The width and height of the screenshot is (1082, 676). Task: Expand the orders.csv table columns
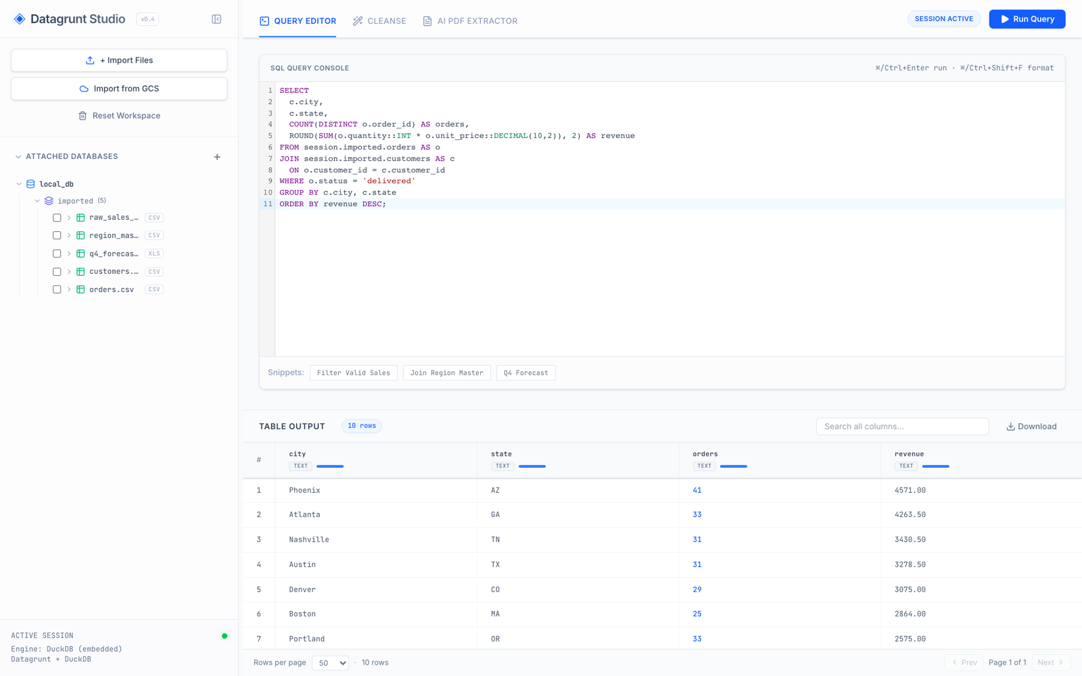click(69, 289)
